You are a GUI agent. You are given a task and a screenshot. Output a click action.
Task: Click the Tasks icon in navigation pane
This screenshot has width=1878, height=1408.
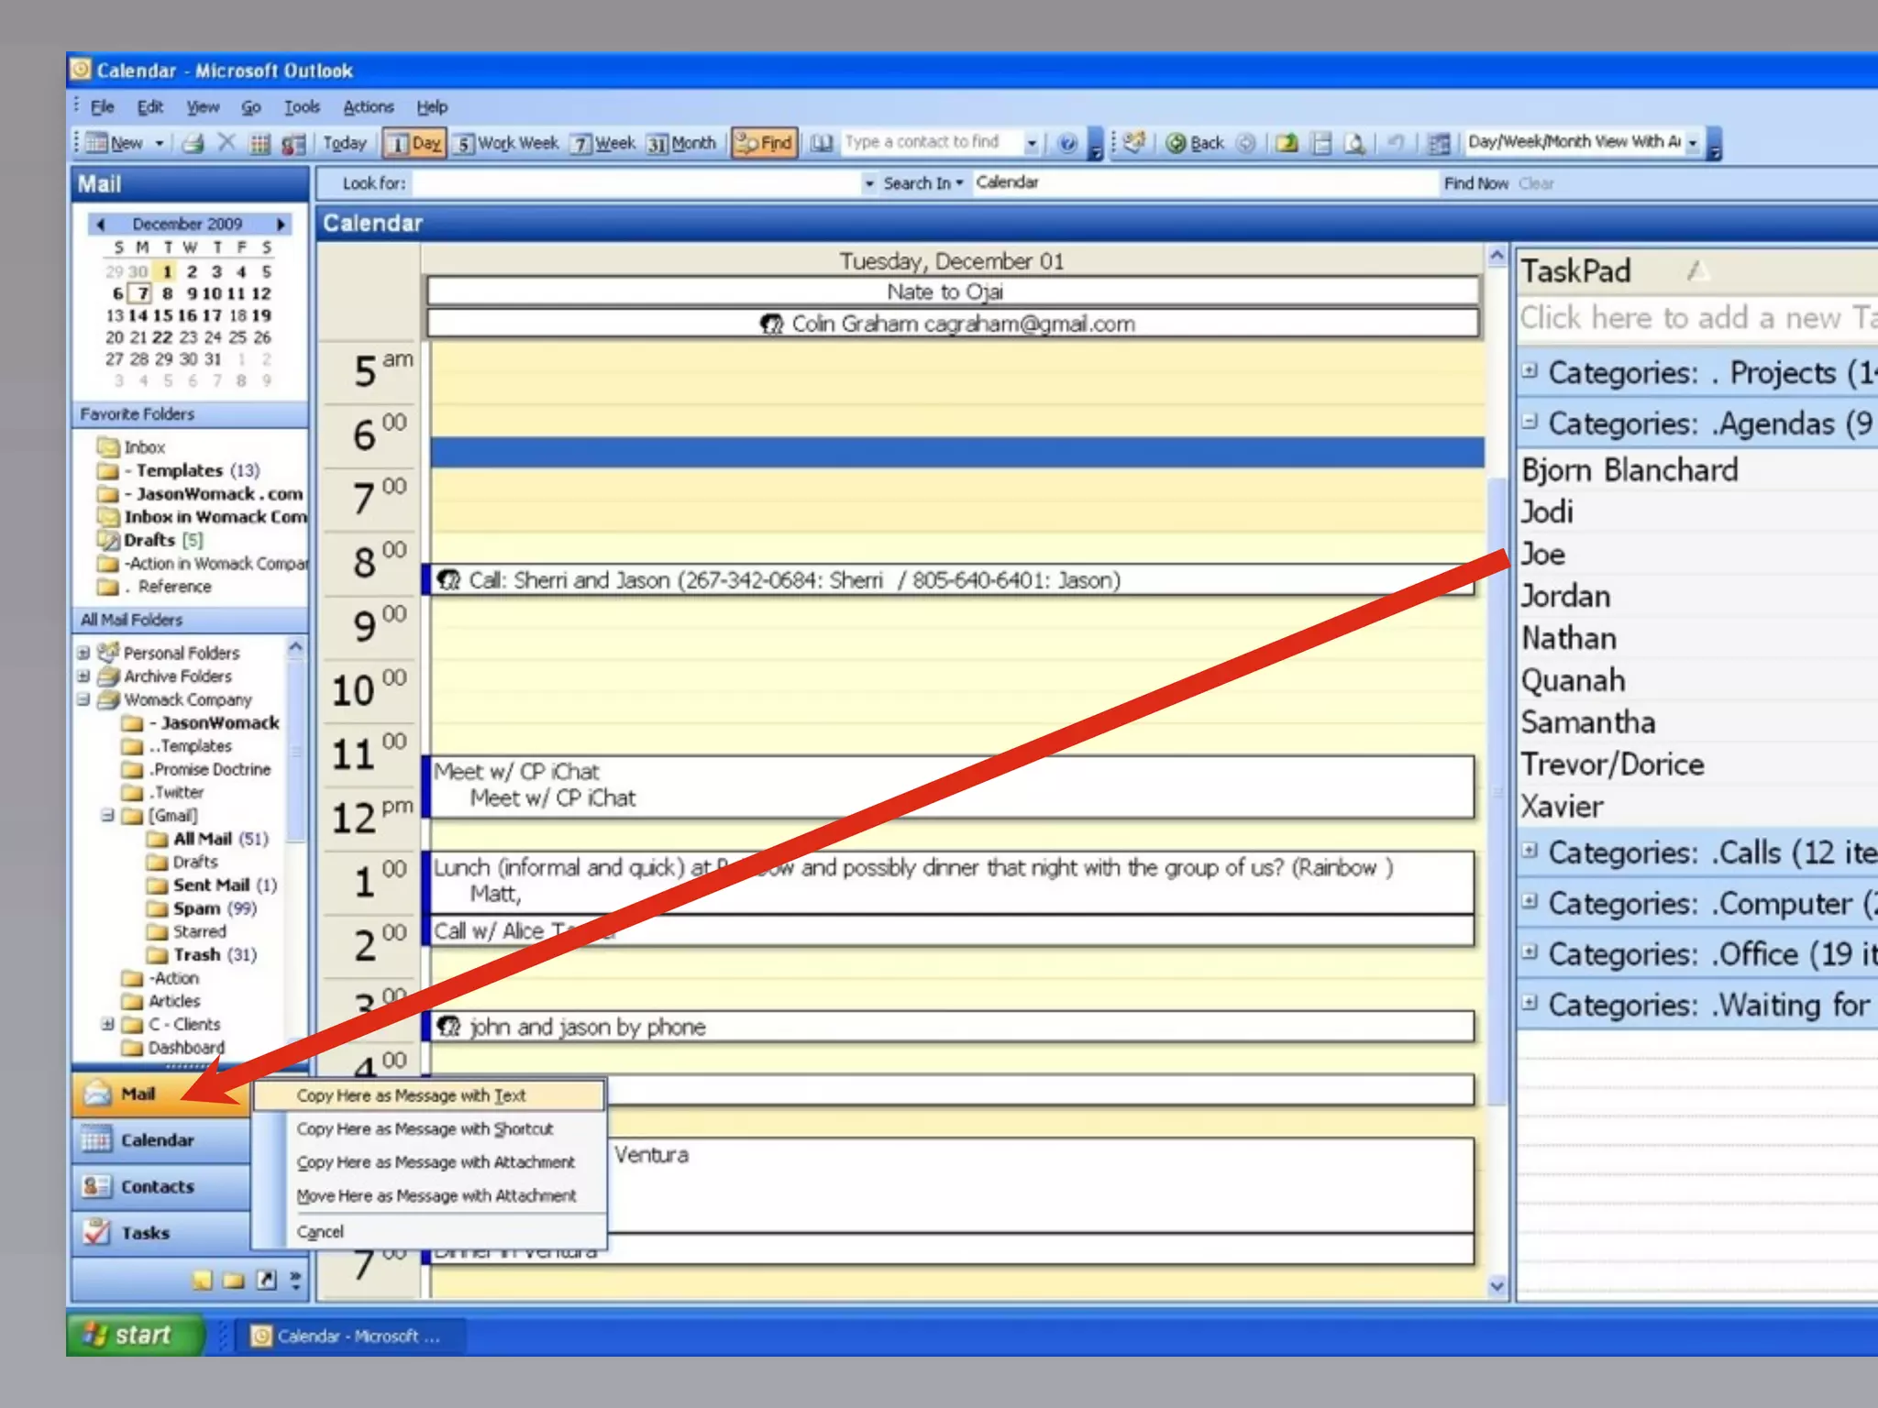click(x=97, y=1233)
